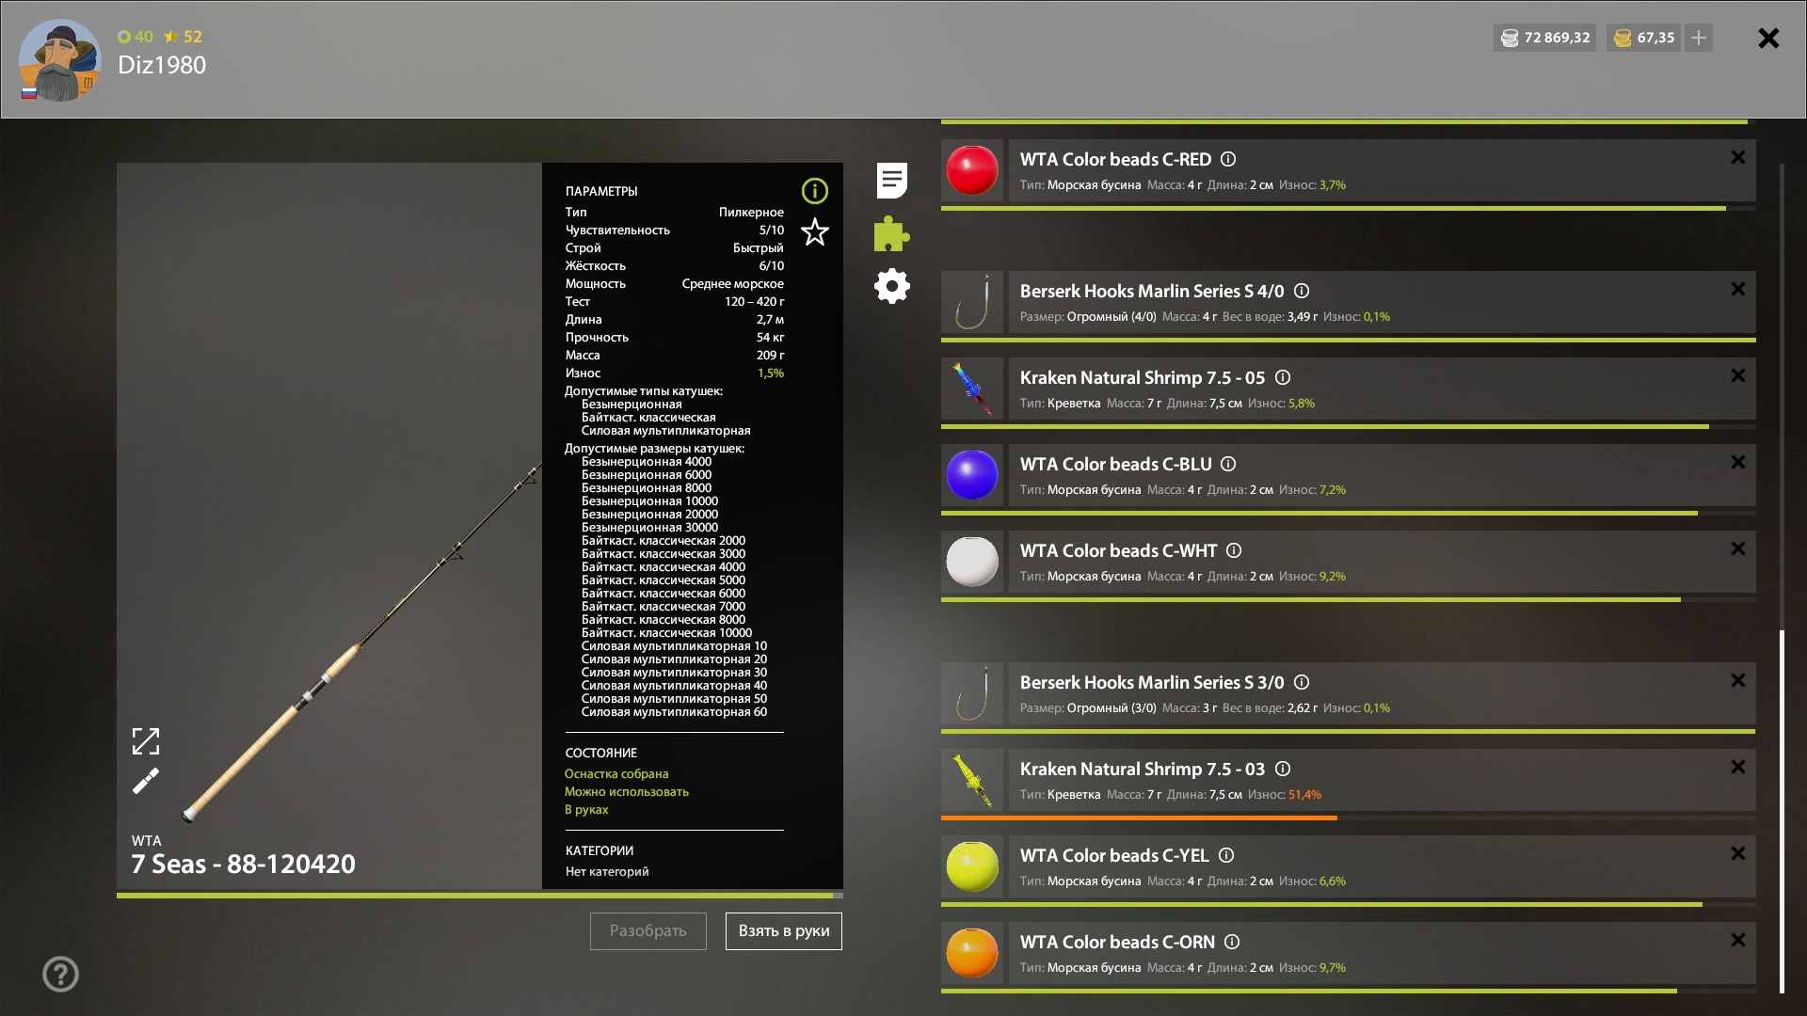The height and width of the screenshot is (1016, 1807).
Task: Click the star rating 52 indicator
Action: point(183,37)
